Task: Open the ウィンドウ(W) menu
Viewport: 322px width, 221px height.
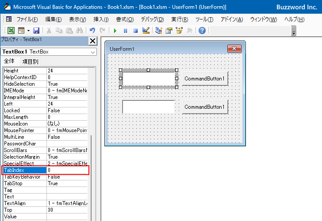Action: click(x=264, y=19)
